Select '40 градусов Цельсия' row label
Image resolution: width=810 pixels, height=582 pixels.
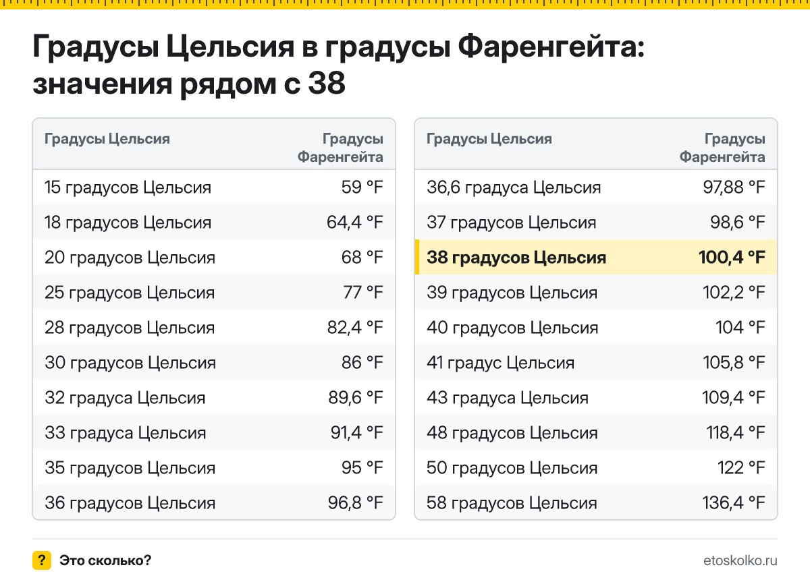click(512, 328)
